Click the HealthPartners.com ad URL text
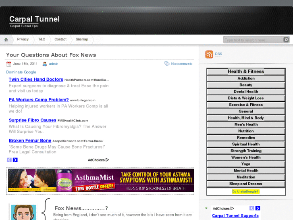This screenshot has width=293, height=220. point(87,80)
